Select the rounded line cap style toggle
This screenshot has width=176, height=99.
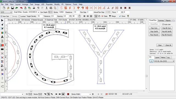(63, 94)
